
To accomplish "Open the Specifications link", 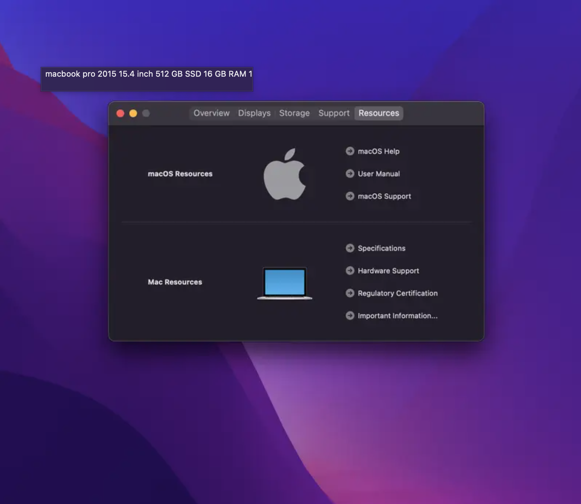I will [381, 248].
